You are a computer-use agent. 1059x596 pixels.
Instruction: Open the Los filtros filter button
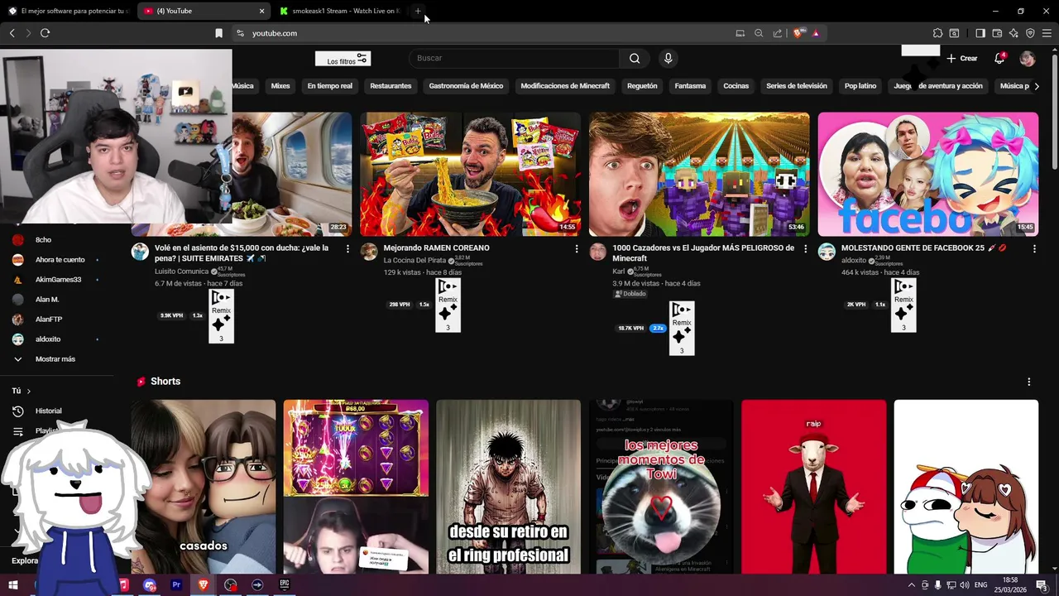343,59
